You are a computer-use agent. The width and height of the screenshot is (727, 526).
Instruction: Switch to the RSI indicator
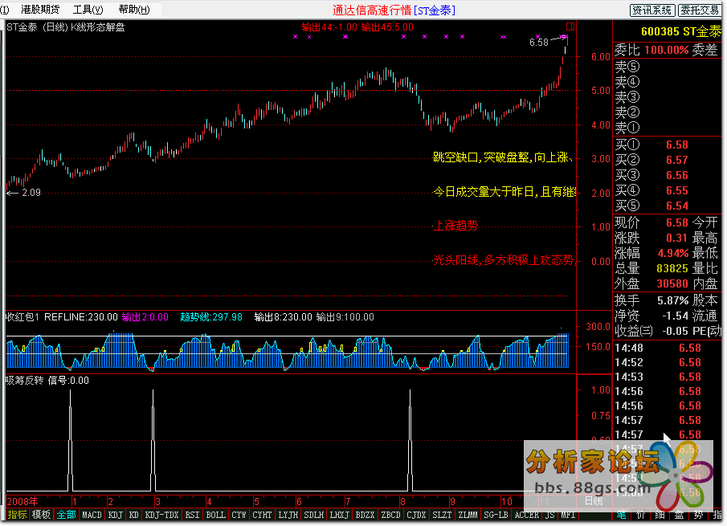tap(193, 515)
